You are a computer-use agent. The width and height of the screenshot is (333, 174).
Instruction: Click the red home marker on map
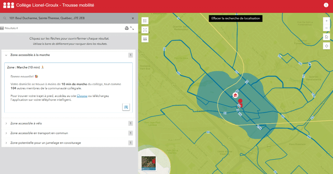tap(235, 95)
